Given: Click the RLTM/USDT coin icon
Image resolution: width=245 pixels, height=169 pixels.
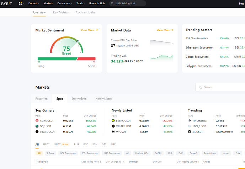Looking at the screenshot, I should tap(37, 120).
